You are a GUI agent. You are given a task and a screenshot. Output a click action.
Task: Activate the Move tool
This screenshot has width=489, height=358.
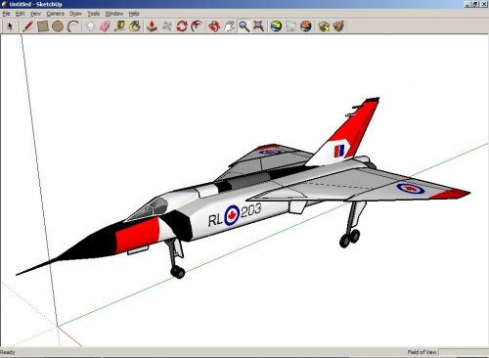167,26
